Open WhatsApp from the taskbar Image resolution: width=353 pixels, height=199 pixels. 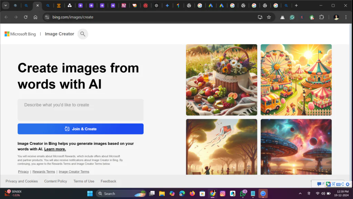(243, 193)
